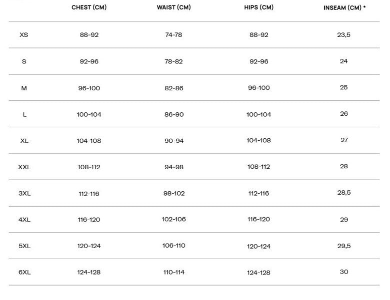Click the WAIST (CM) column header
Viewport: 390px width, 300px height.
click(173, 7)
